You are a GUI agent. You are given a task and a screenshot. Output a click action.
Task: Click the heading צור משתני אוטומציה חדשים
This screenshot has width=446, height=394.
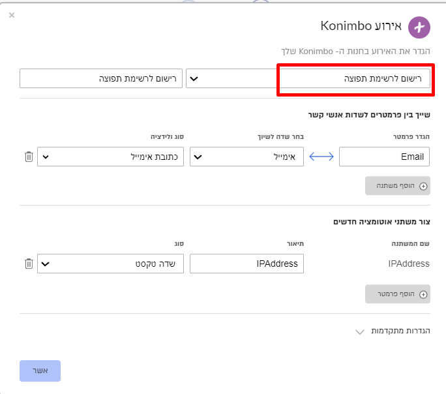(381, 222)
